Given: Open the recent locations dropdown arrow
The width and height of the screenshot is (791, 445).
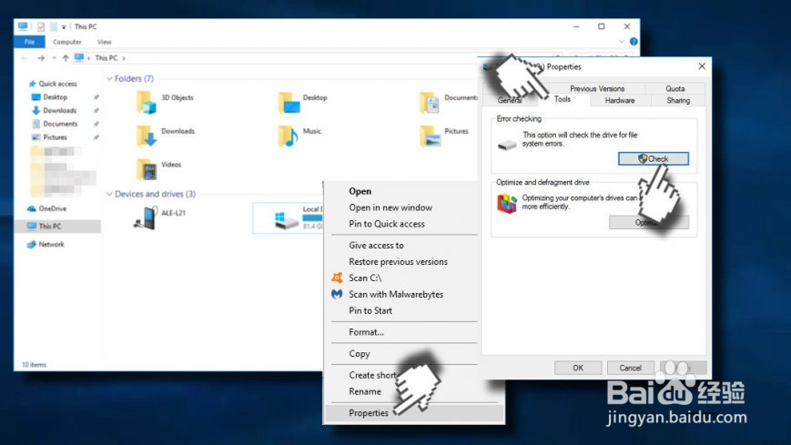Looking at the screenshot, I should pyautogui.click(x=54, y=58).
